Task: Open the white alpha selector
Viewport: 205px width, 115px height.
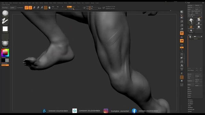Action: point(5,29)
